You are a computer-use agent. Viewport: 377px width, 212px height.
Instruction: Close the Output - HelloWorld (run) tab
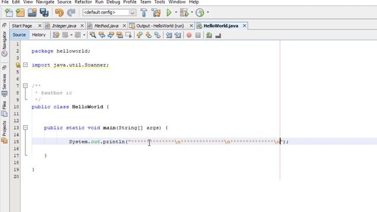191,25
